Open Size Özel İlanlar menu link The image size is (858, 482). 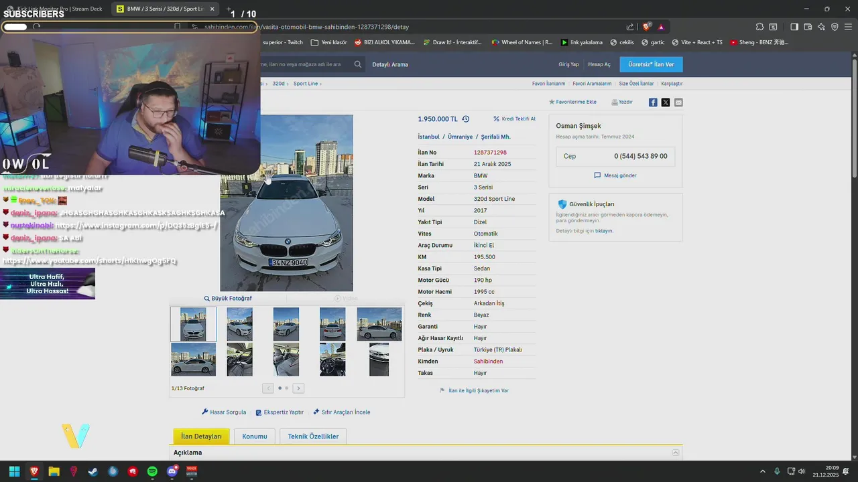[636, 84]
